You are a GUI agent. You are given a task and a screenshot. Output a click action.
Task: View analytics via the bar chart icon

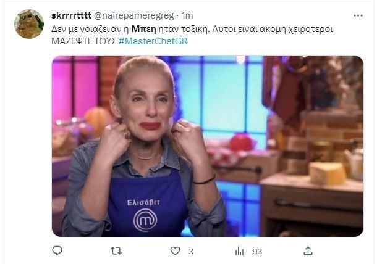pyautogui.click(x=239, y=251)
